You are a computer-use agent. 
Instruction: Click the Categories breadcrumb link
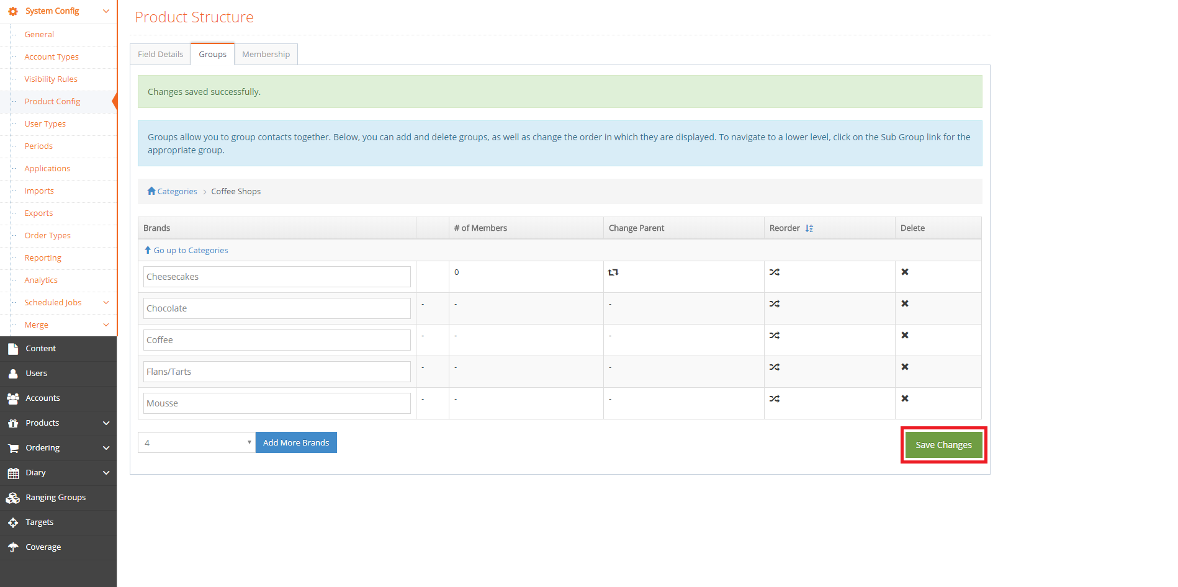pyautogui.click(x=177, y=191)
